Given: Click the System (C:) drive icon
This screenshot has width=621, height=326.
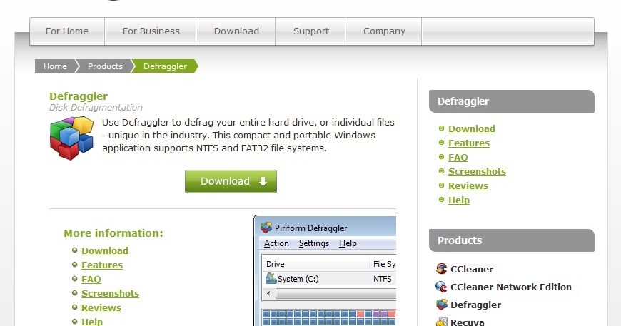Looking at the screenshot, I should tap(271, 278).
